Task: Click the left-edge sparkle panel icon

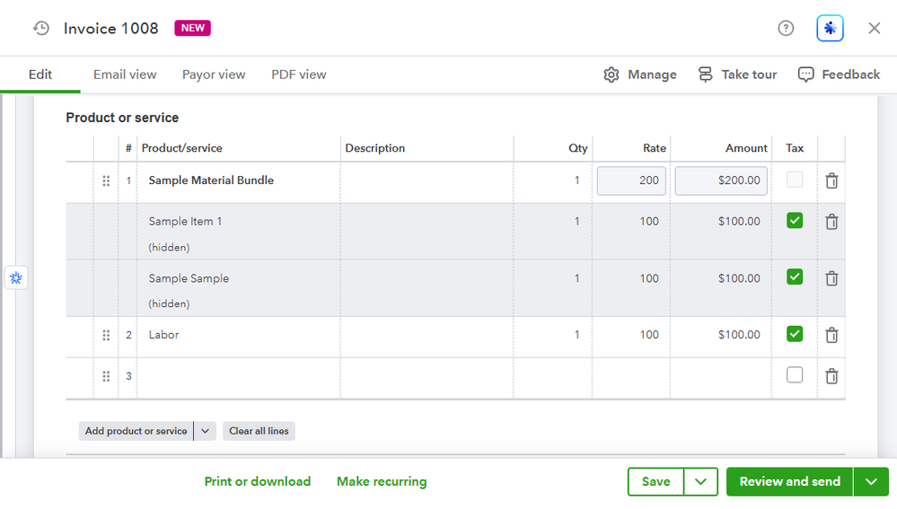Action: (x=16, y=278)
